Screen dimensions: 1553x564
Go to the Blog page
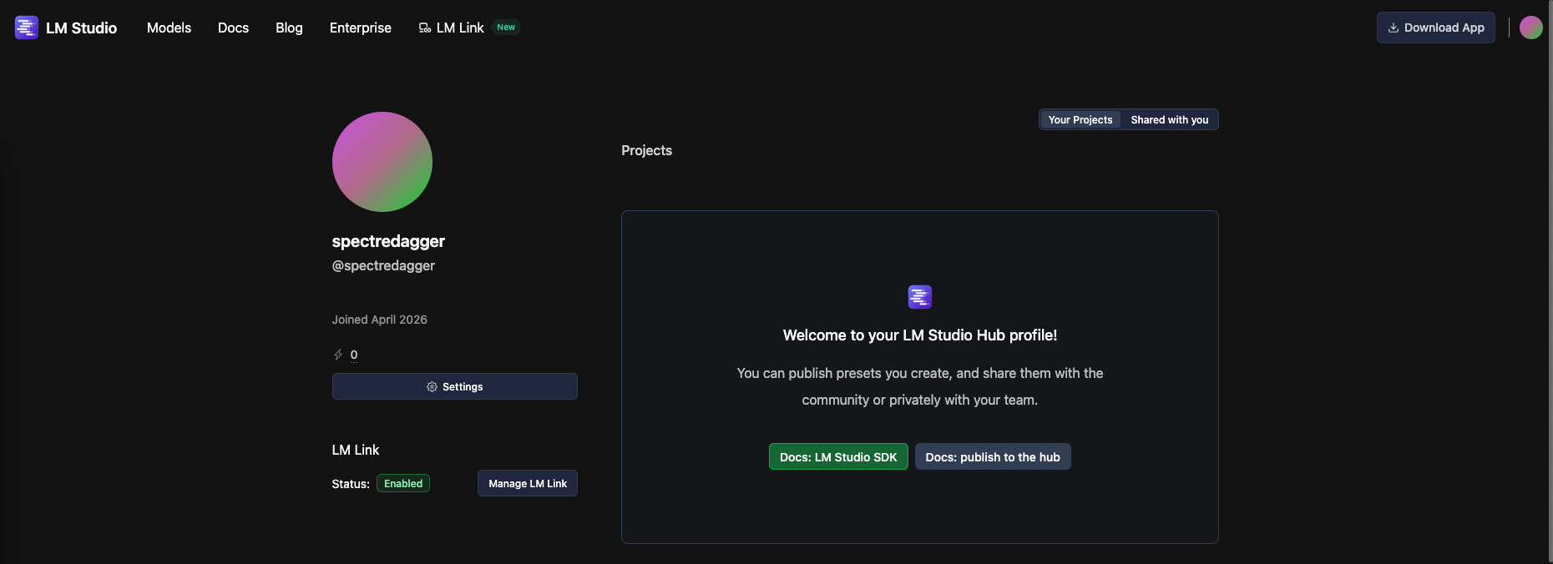[x=289, y=28]
